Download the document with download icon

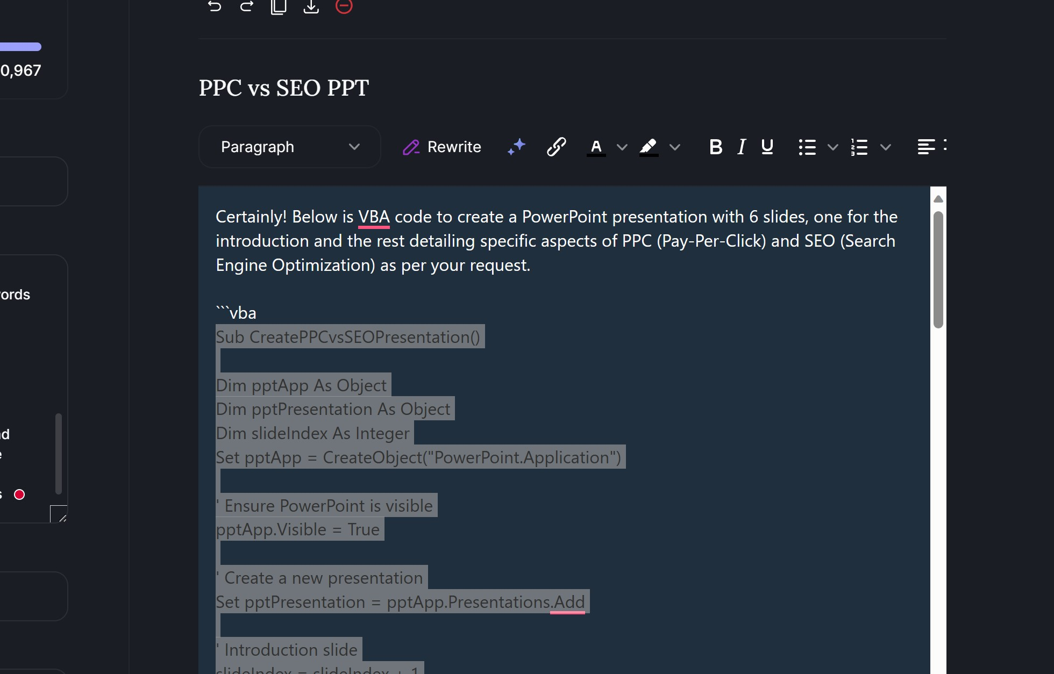[x=311, y=6]
